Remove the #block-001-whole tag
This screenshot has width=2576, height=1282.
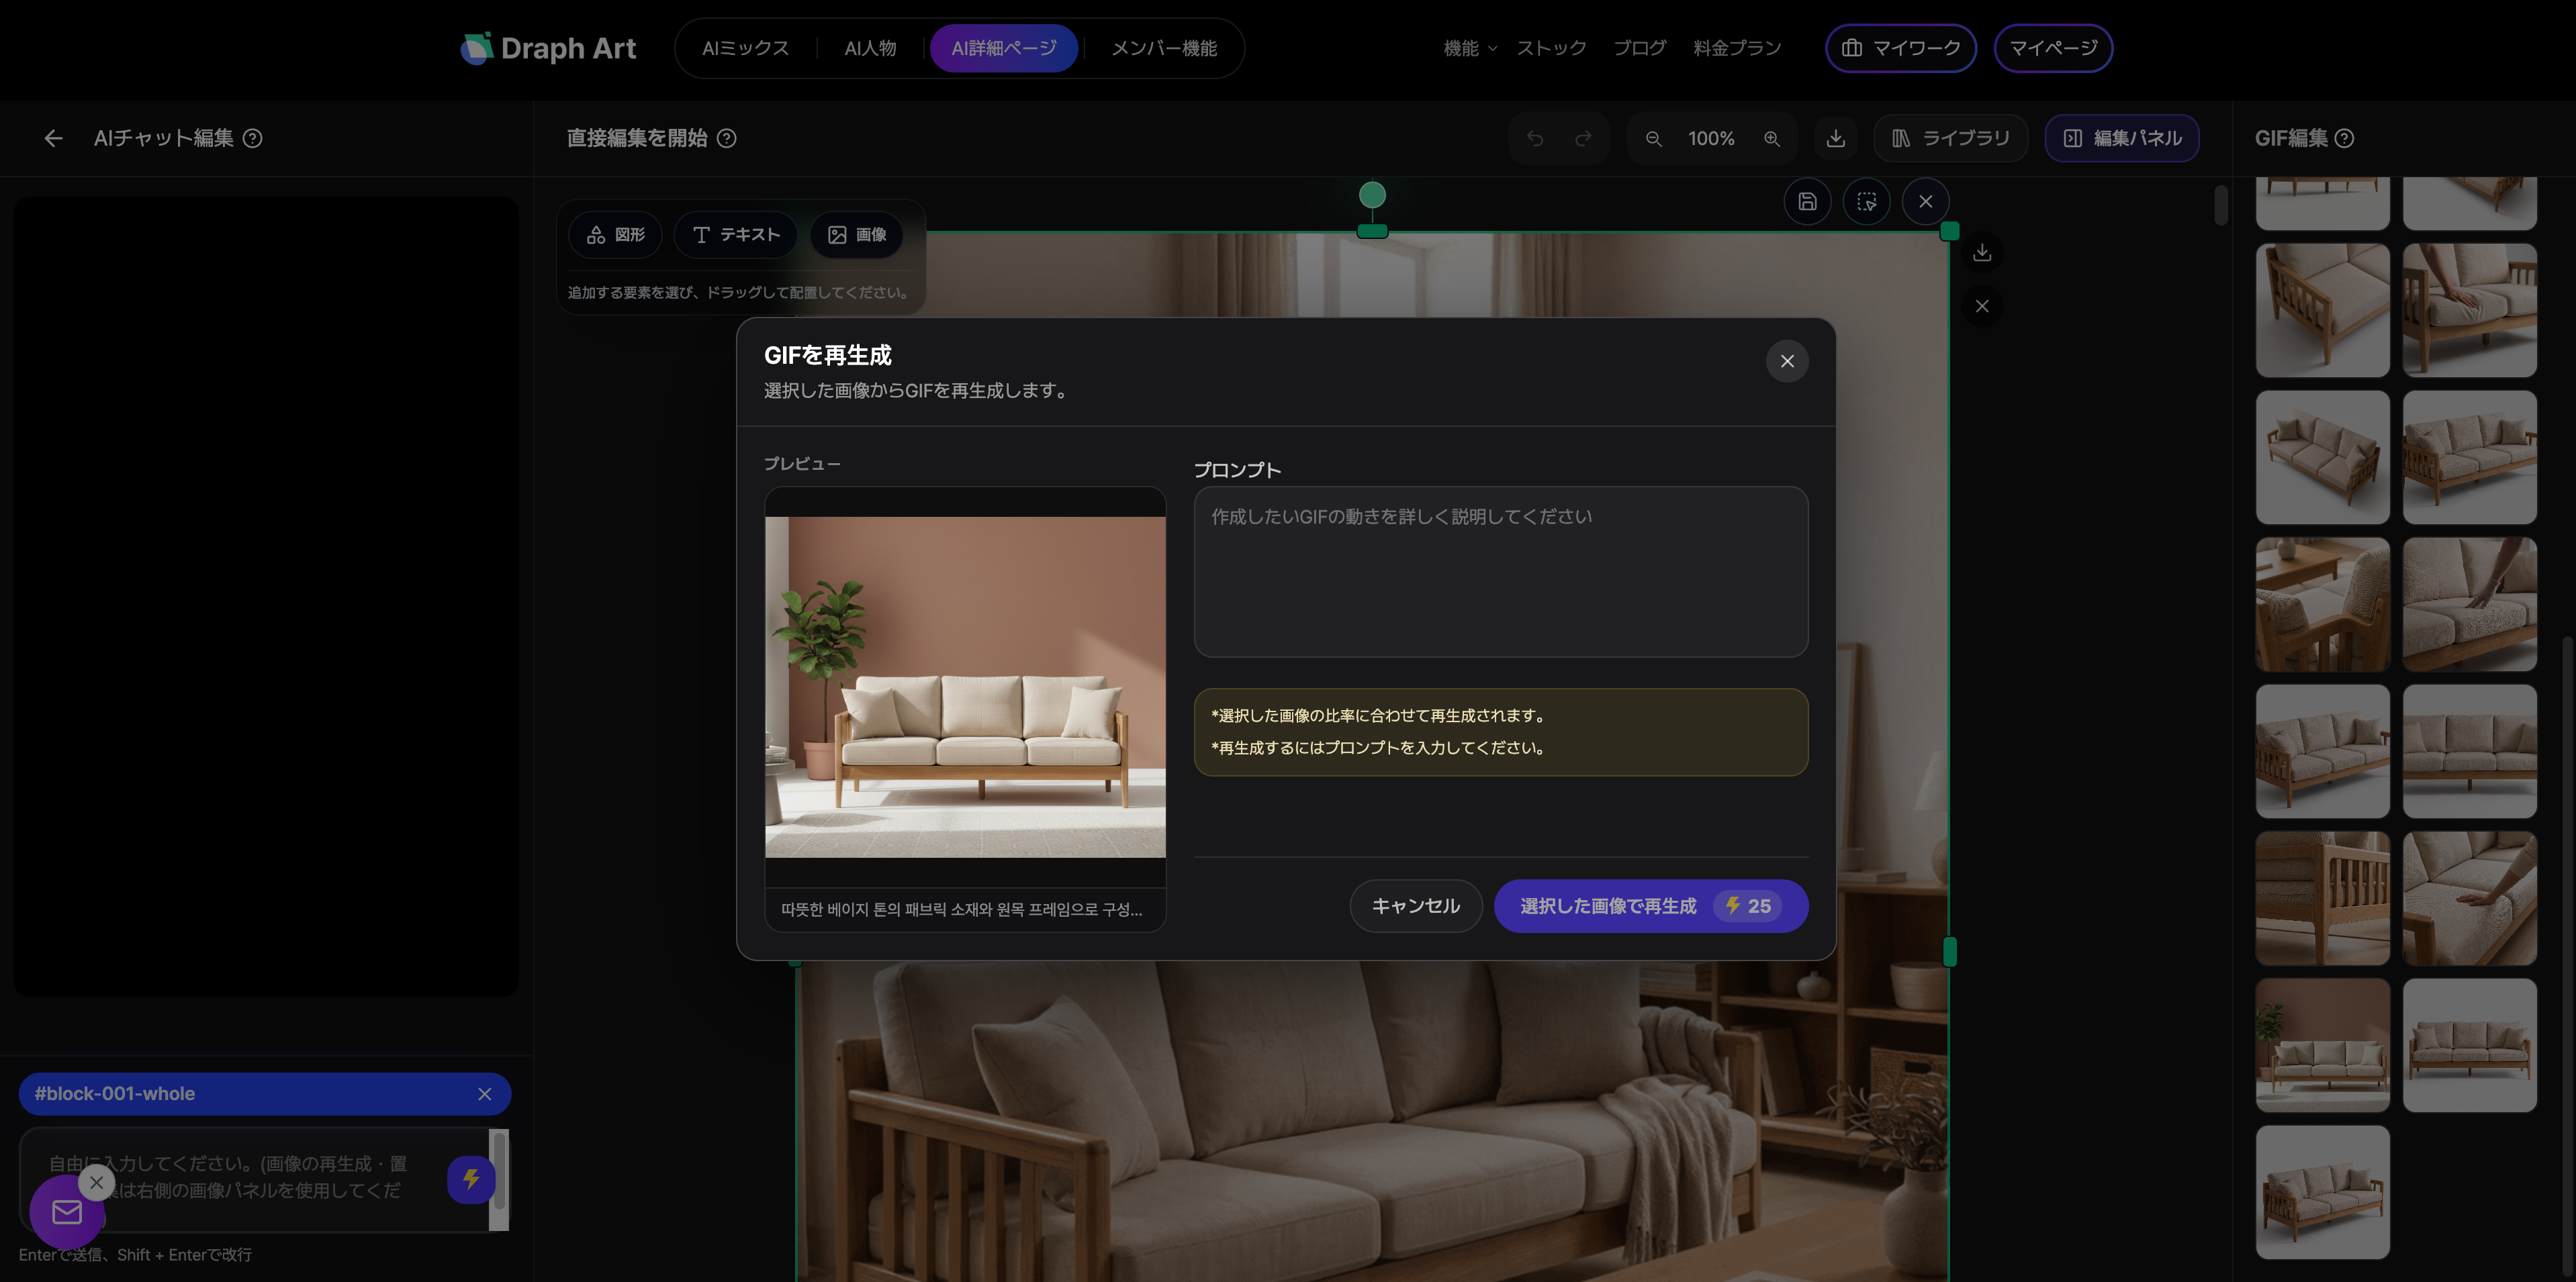click(x=485, y=1094)
